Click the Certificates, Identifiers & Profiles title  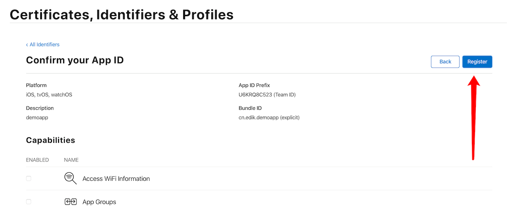pyautogui.click(x=121, y=15)
